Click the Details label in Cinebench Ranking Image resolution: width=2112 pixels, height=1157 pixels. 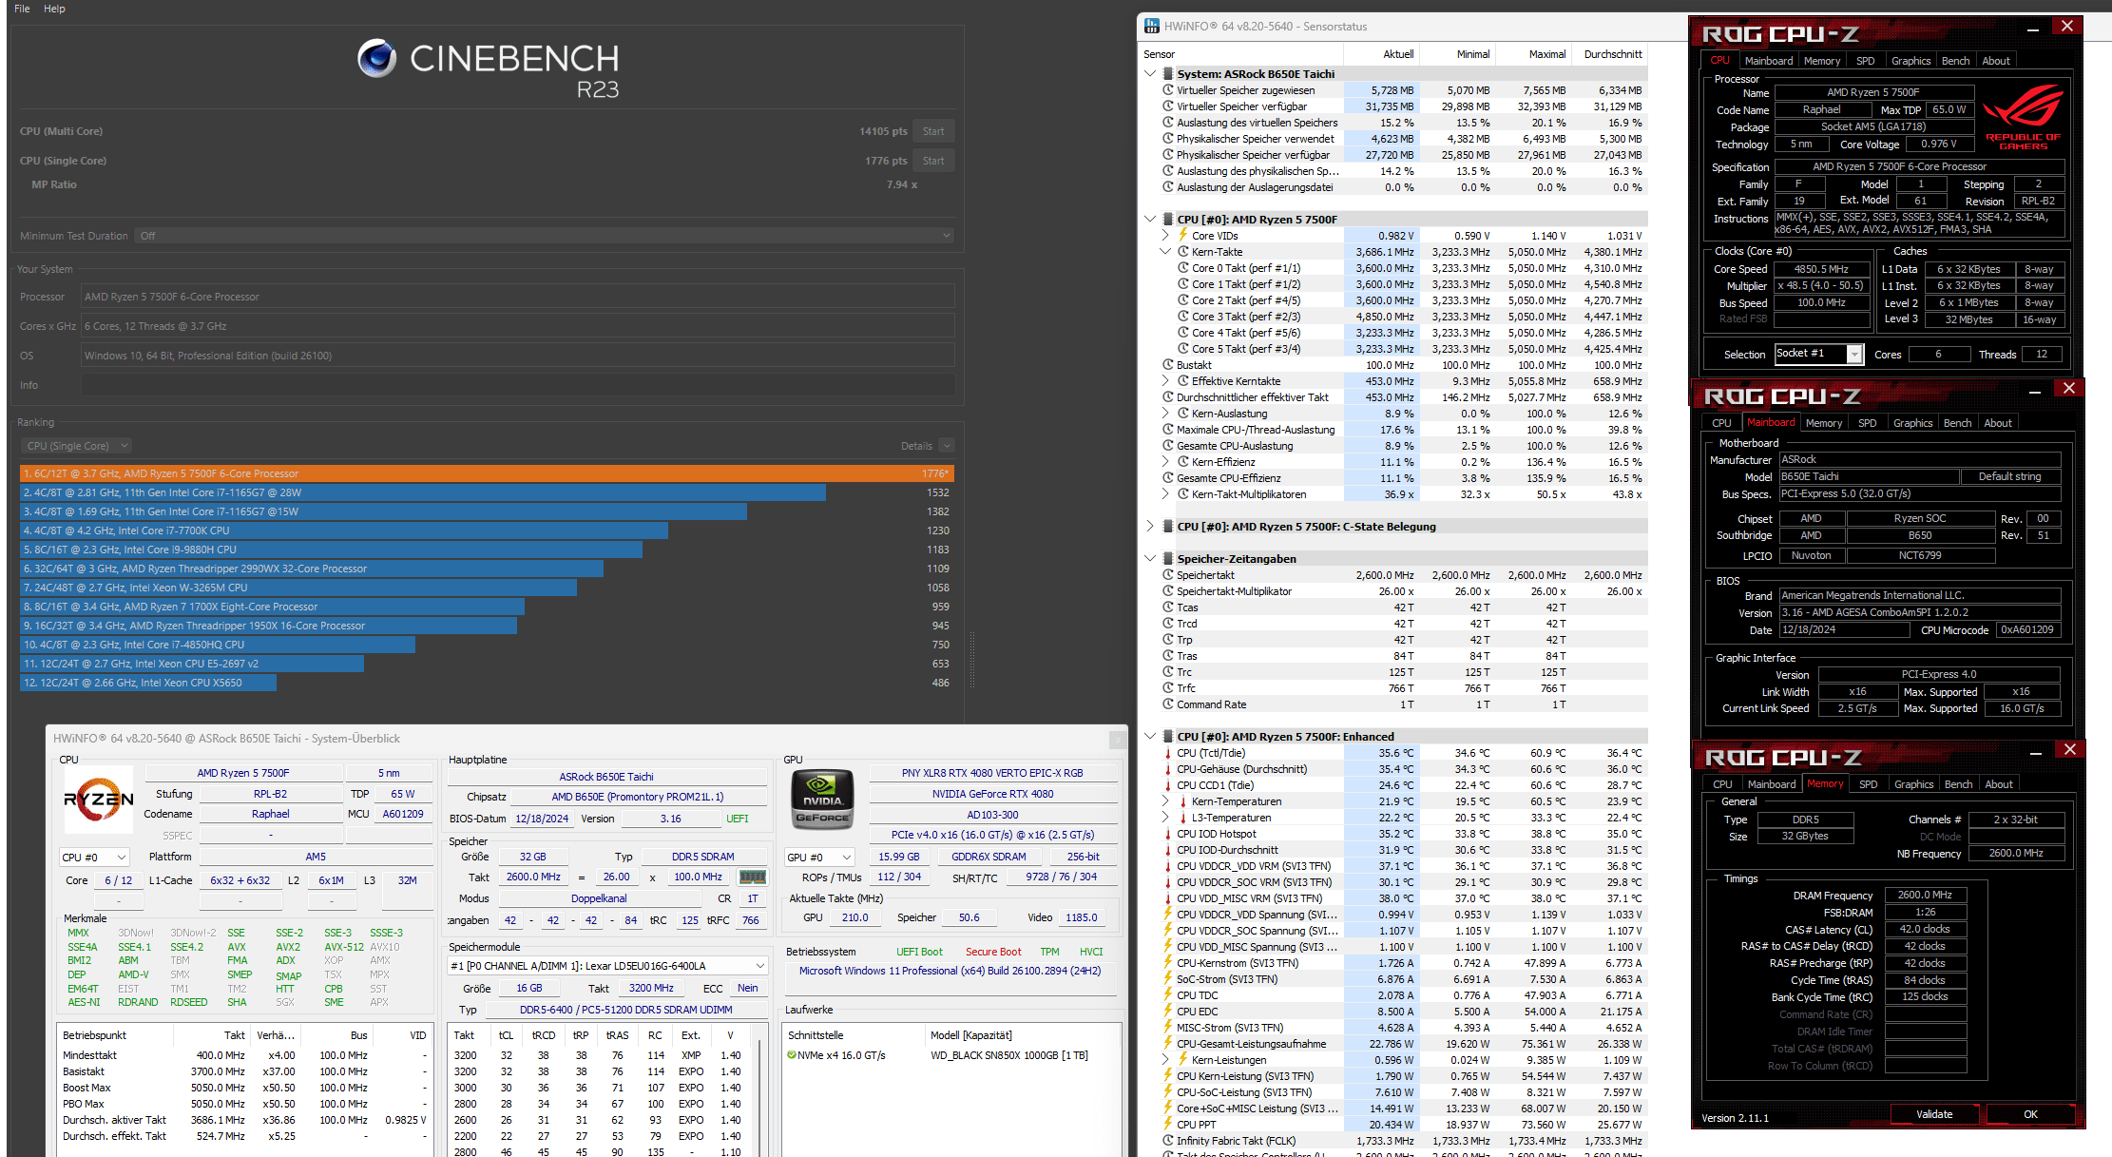[916, 446]
